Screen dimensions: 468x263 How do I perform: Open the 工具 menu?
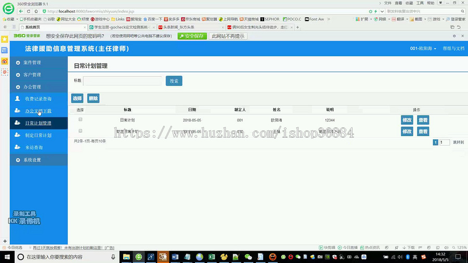(420, 3)
